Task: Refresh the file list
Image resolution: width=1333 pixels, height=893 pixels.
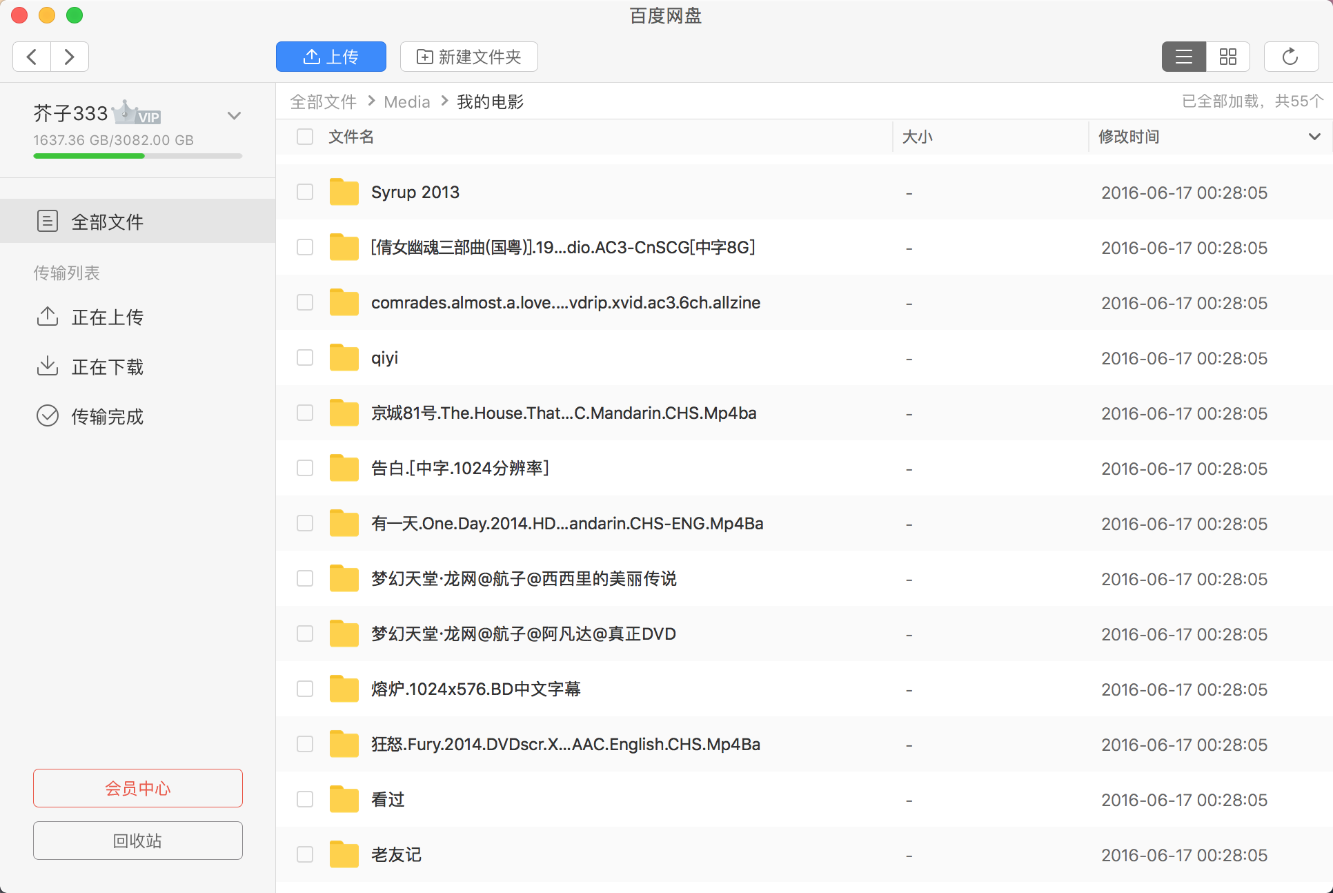Action: click(1291, 57)
